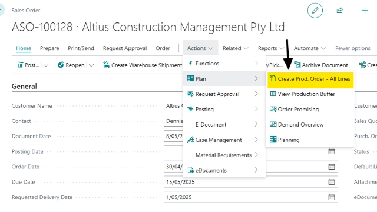Expand the E-Document submenu chevron

[256, 124]
